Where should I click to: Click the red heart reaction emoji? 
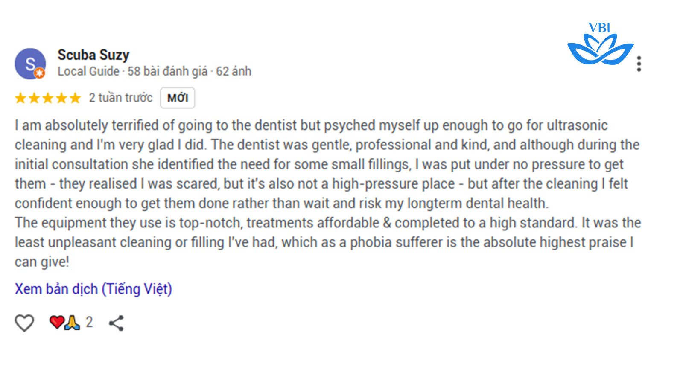[x=56, y=322]
